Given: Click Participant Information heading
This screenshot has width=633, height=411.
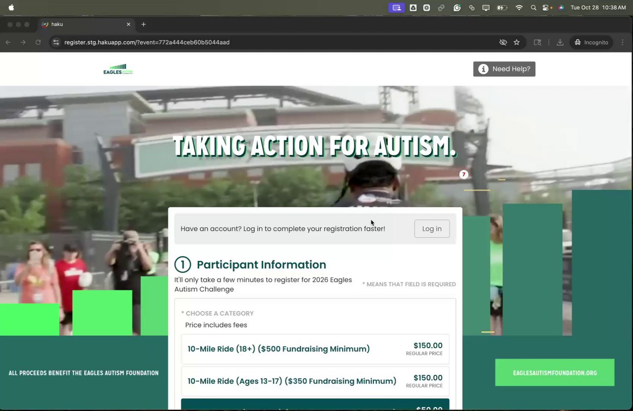Looking at the screenshot, I should [261, 265].
